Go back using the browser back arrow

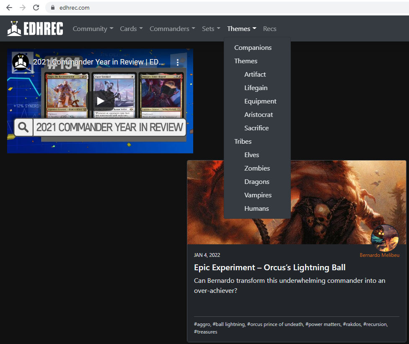9,8
